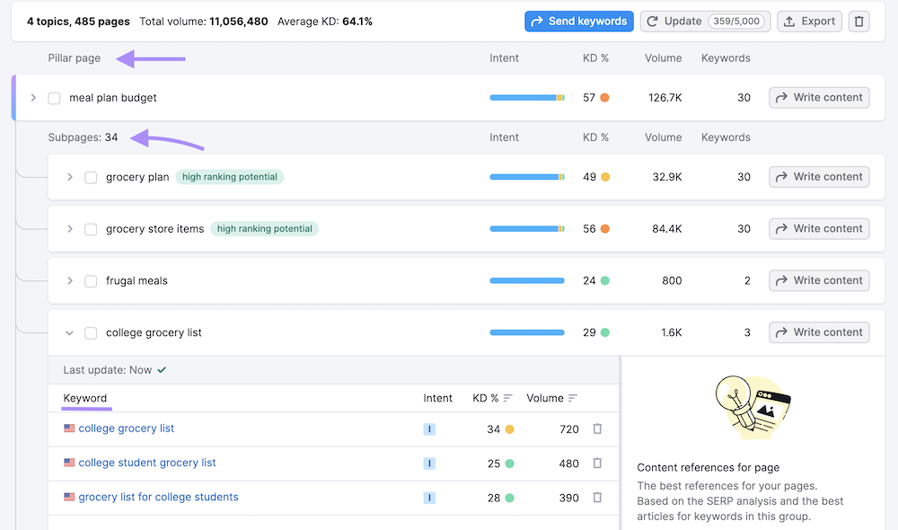Image resolution: width=898 pixels, height=530 pixels.
Task: Check the 'meal plan budget' checkbox
Action: 53,97
